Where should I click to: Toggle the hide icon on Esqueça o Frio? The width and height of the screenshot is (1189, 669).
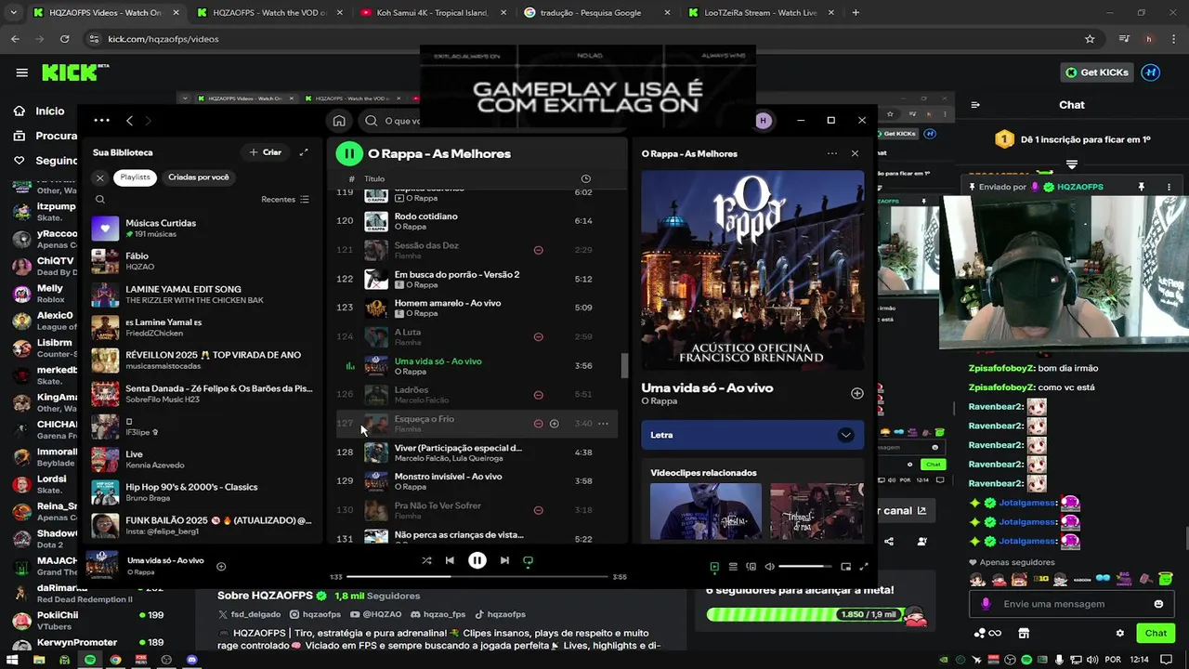(538, 424)
